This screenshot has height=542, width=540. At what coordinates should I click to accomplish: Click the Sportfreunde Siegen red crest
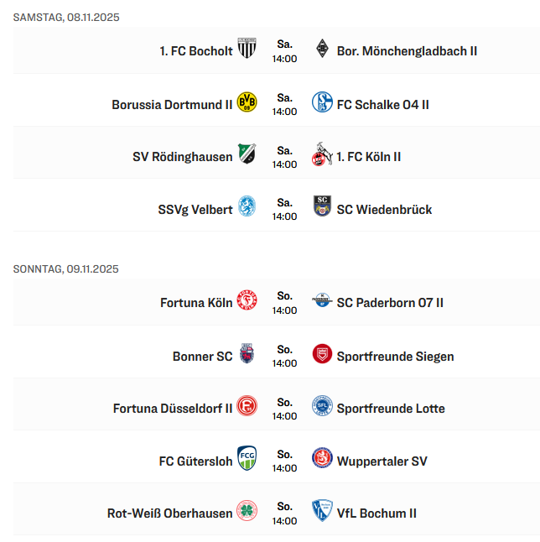coord(322,355)
